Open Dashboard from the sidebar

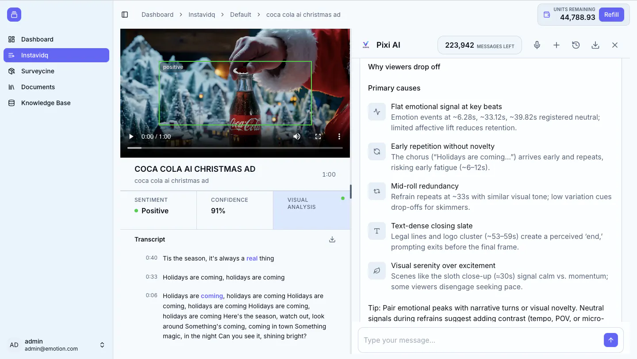click(56, 39)
